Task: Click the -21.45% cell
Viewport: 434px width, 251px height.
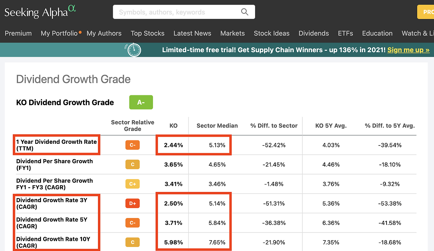Action: [274, 165]
